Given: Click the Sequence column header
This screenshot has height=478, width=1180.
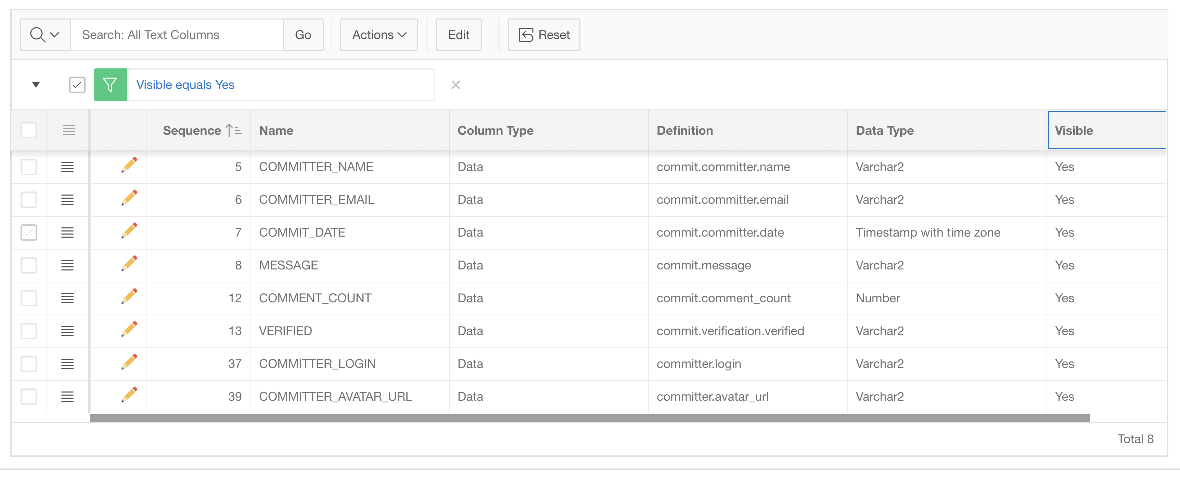Looking at the screenshot, I should click(x=192, y=131).
